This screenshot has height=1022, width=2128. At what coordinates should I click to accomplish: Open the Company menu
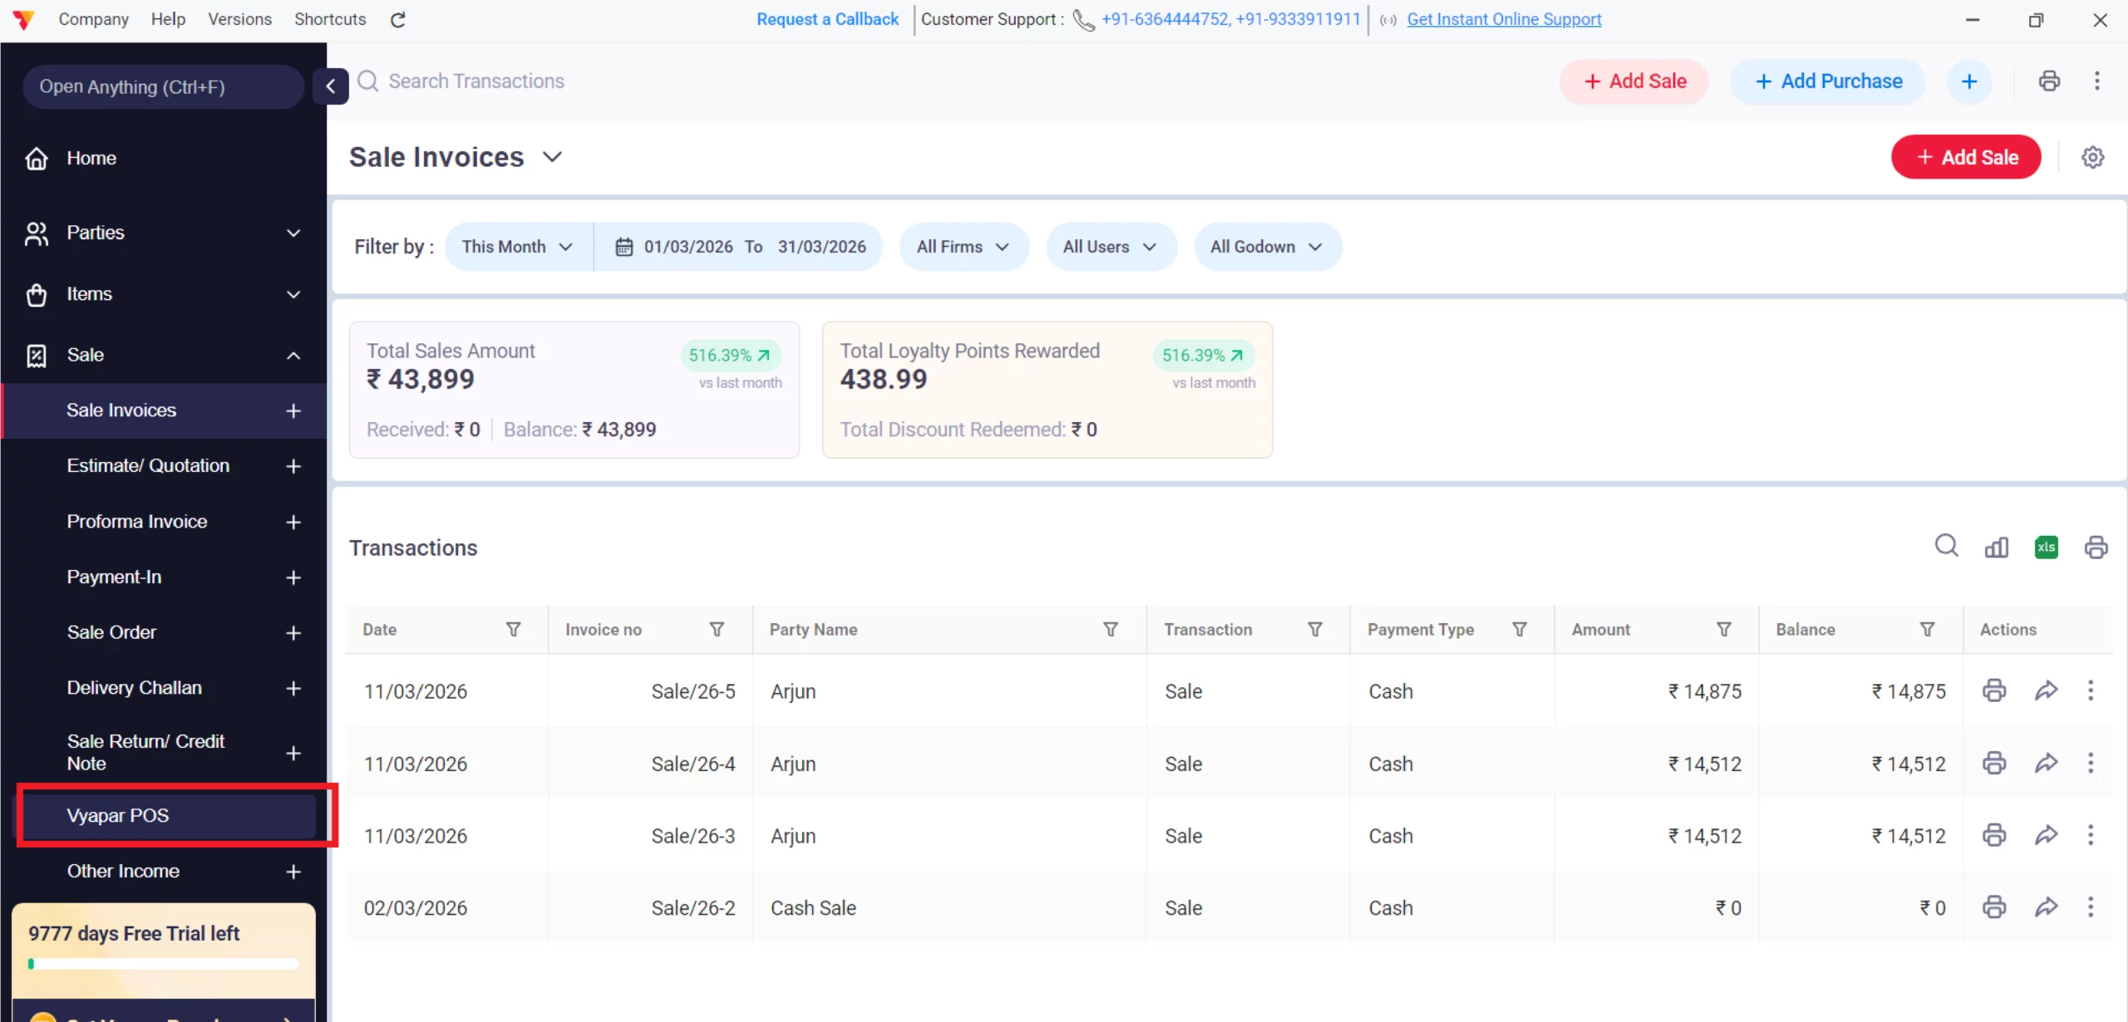click(93, 19)
